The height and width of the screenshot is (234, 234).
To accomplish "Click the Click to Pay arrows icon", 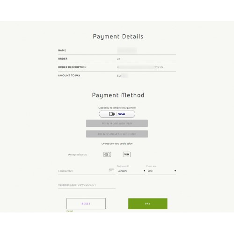I will 112,114.
